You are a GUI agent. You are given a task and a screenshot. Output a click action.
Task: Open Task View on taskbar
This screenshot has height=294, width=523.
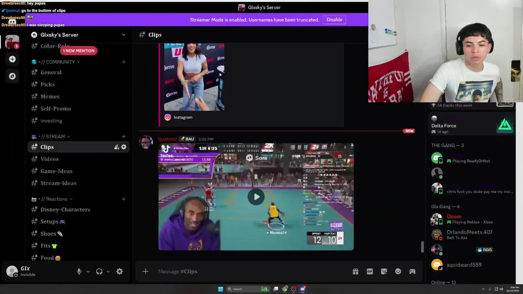[x=276, y=289]
